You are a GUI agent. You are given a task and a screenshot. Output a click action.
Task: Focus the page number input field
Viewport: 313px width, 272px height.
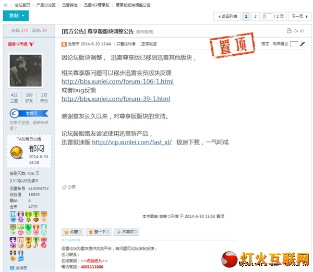[268, 16]
